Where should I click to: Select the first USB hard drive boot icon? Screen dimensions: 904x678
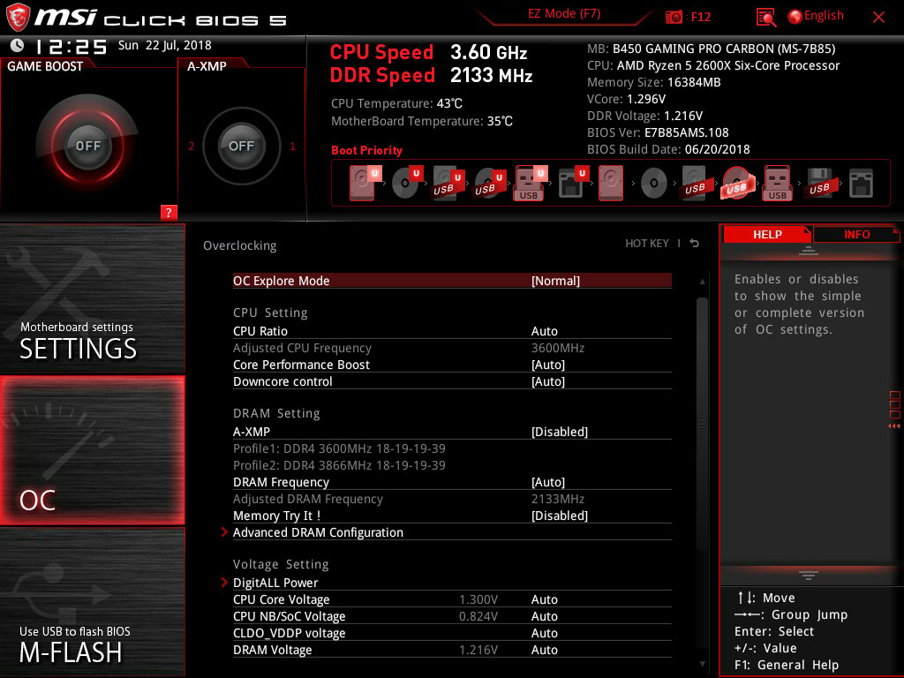click(444, 183)
